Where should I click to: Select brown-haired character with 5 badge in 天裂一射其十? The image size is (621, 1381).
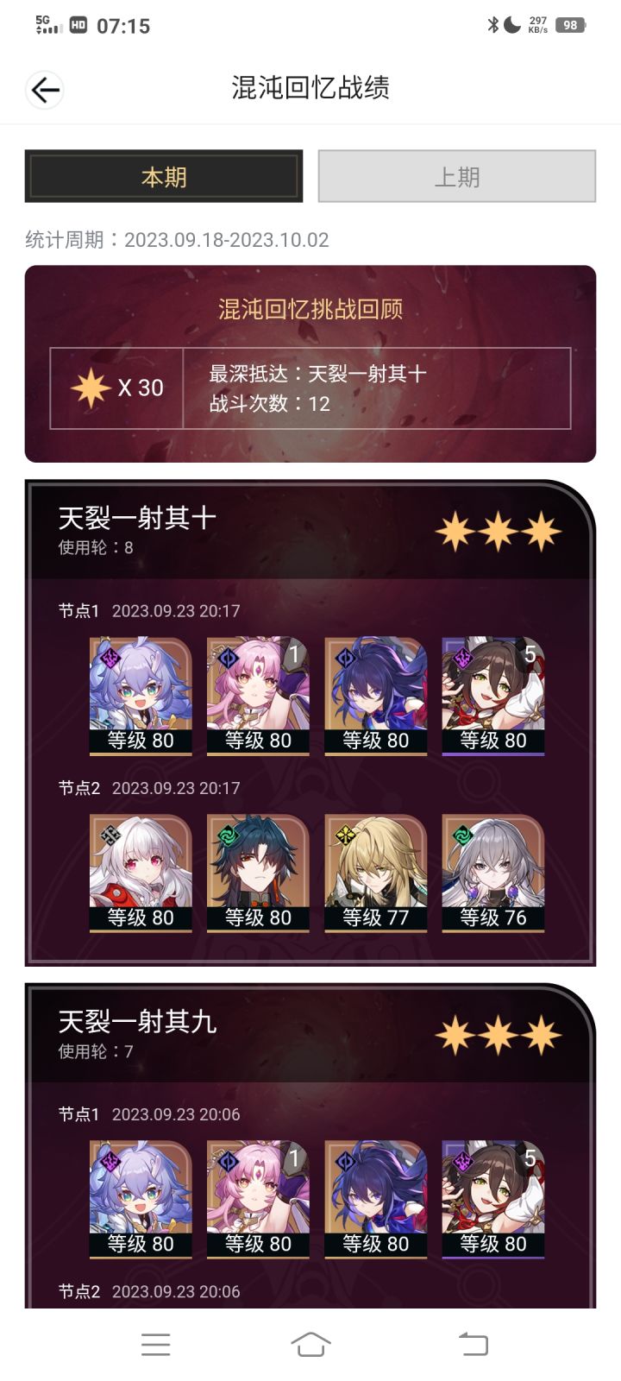pos(492,697)
